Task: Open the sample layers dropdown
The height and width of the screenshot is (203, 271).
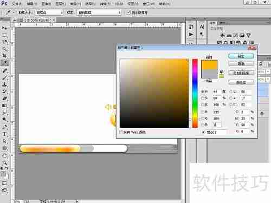Action: pyautogui.click(x=99, y=12)
